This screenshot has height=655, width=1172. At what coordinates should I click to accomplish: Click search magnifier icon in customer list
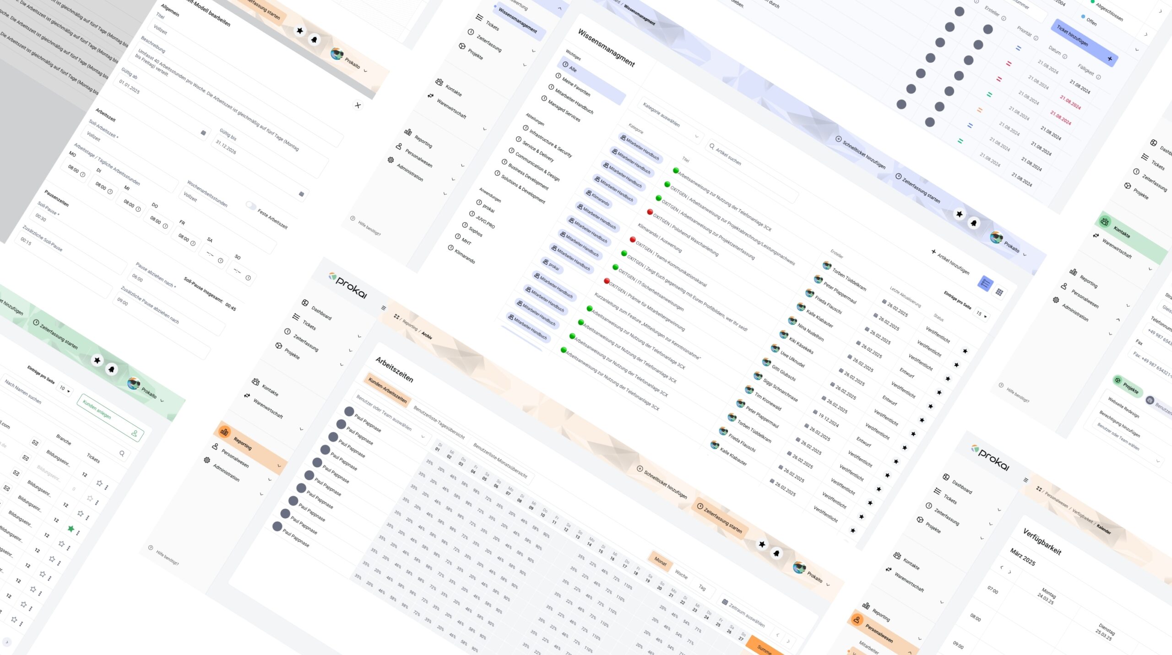122,453
